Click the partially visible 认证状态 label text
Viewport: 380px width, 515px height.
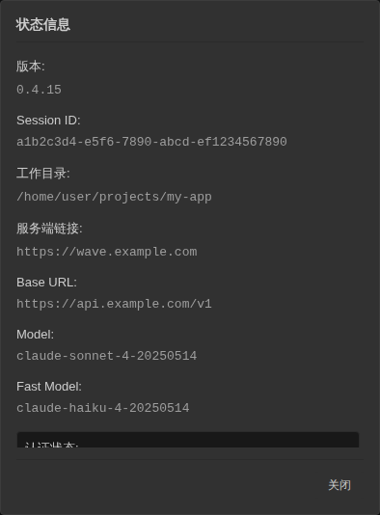[51, 445]
